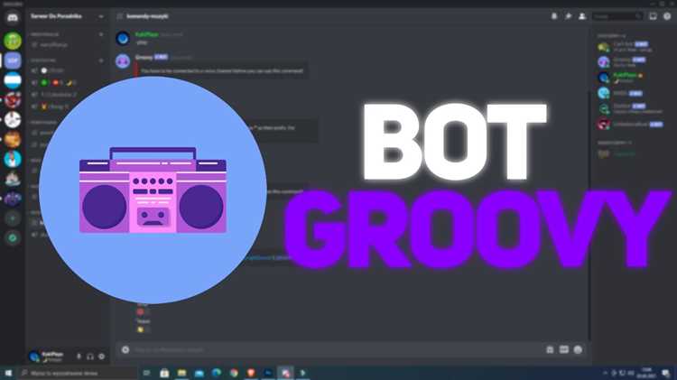Collapse the second channel category header

click(43, 60)
